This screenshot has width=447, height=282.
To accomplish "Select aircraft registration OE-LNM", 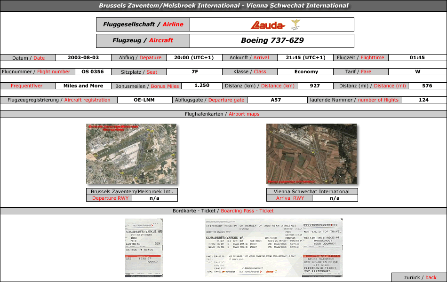I will click(144, 100).
